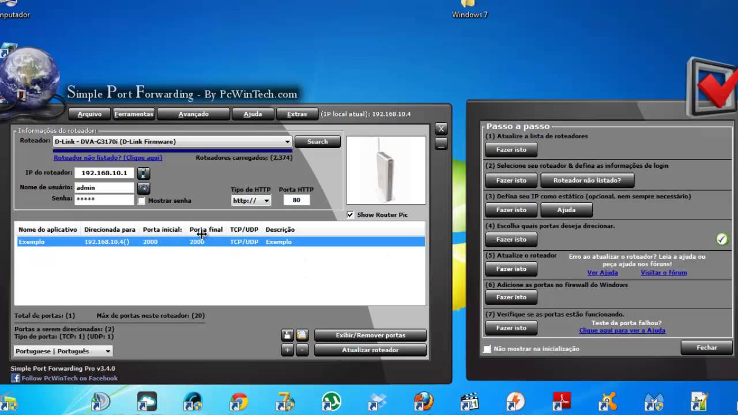Click the router icon beside the IP field
The height and width of the screenshot is (415, 738).
[x=144, y=173]
